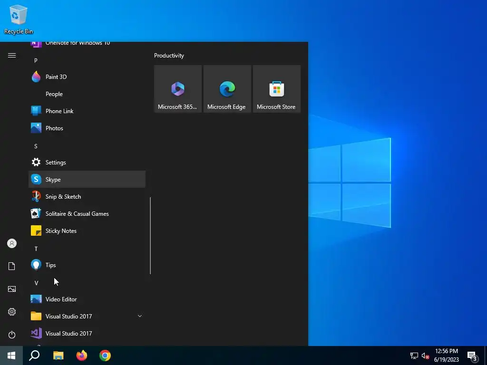
Task: Click the Productivity group heading
Action: 169,56
